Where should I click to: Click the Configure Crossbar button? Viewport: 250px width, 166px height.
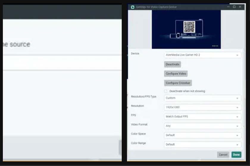178,83
